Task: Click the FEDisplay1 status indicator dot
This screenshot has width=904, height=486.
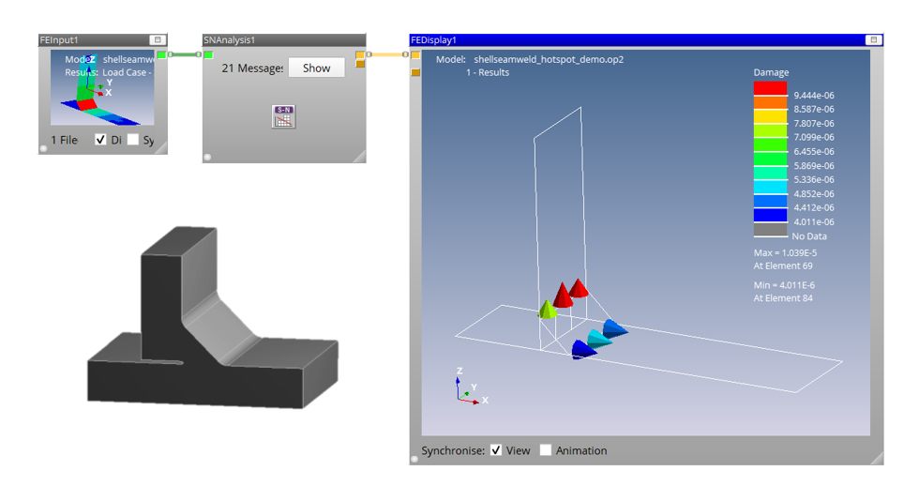Action: (414, 459)
